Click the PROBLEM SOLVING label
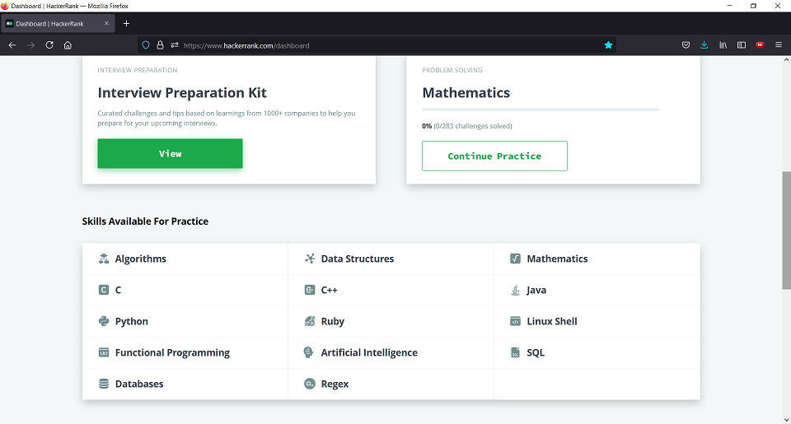This screenshot has height=424, width=791. [452, 70]
